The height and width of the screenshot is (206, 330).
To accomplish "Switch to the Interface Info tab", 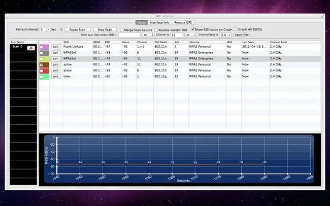I will [x=159, y=22].
